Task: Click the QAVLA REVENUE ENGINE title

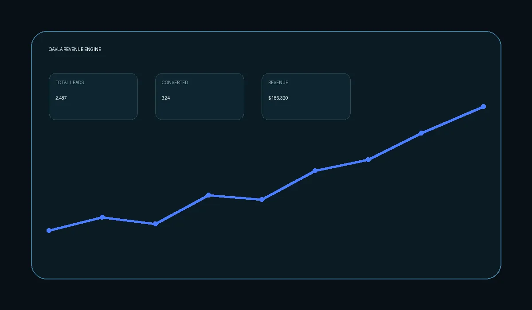Action: [x=75, y=49]
